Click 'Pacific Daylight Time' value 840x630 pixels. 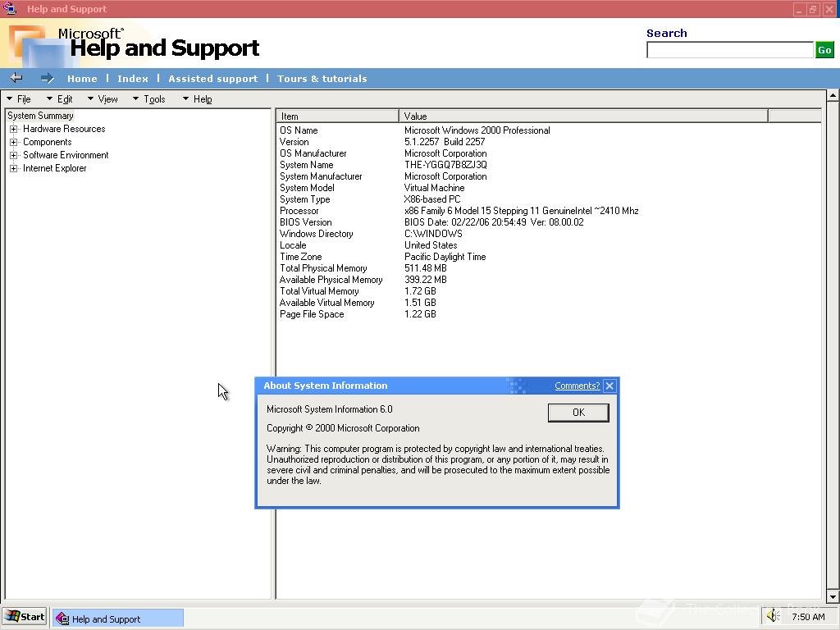point(445,257)
